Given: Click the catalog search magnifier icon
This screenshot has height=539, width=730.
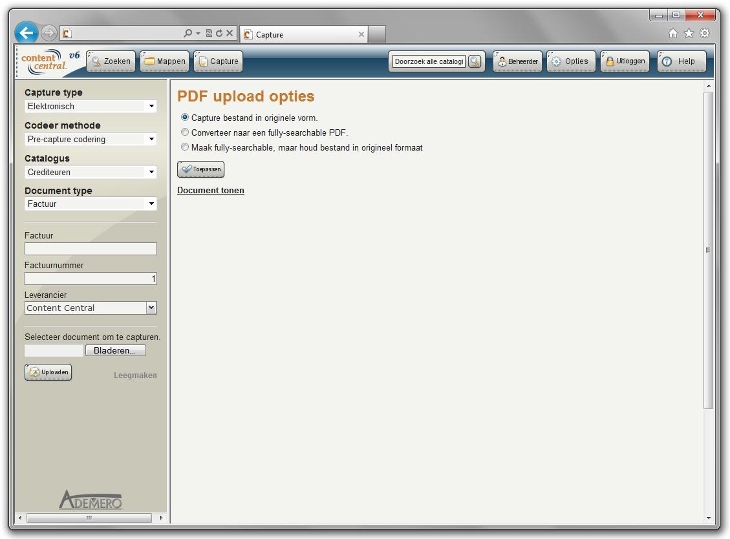Looking at the screenshot, I should [475, 61].
